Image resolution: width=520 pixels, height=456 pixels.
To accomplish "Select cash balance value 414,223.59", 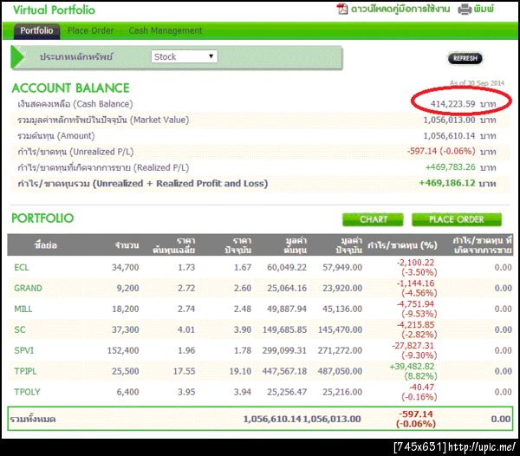I will tap(452, 104).
